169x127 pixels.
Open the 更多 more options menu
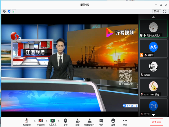[x=125, y=122]
